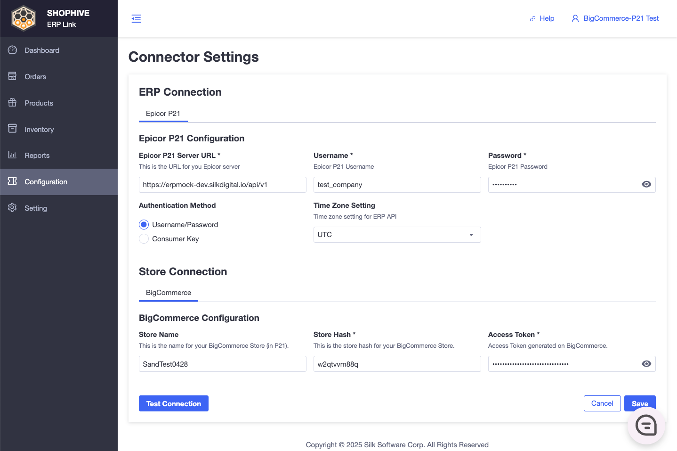Show the BigCommerce Access Token value
Image resolution: width=677 pixels, height=451 pixels.
[646, 364]
